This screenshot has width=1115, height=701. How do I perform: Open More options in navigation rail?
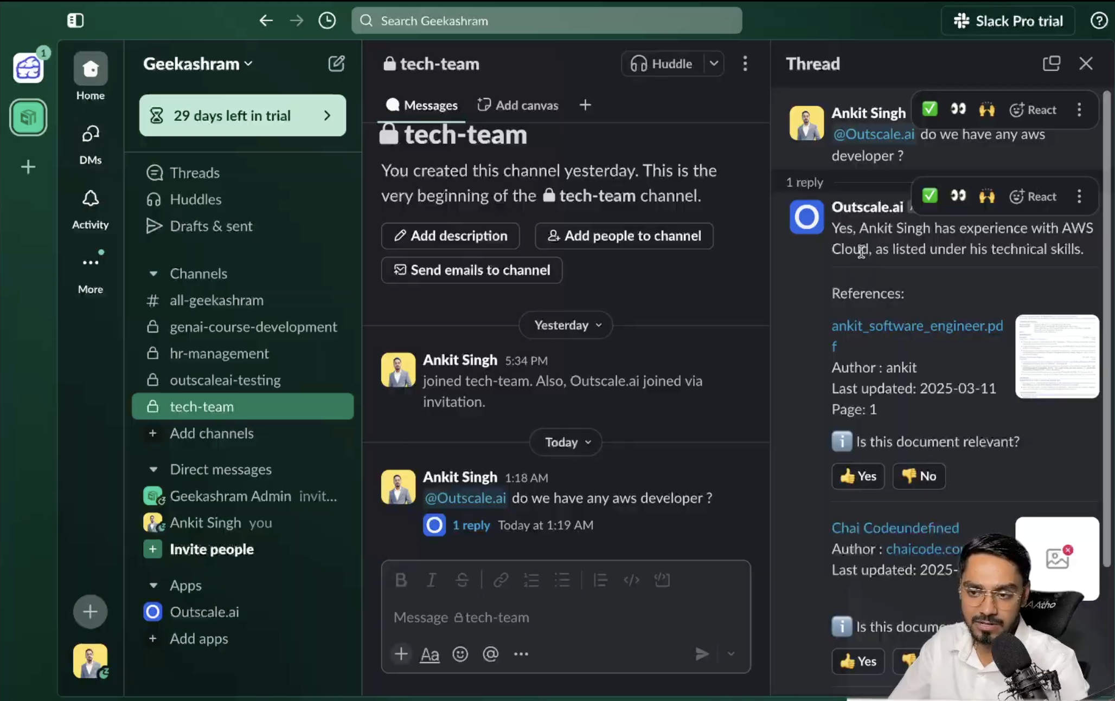91,272
